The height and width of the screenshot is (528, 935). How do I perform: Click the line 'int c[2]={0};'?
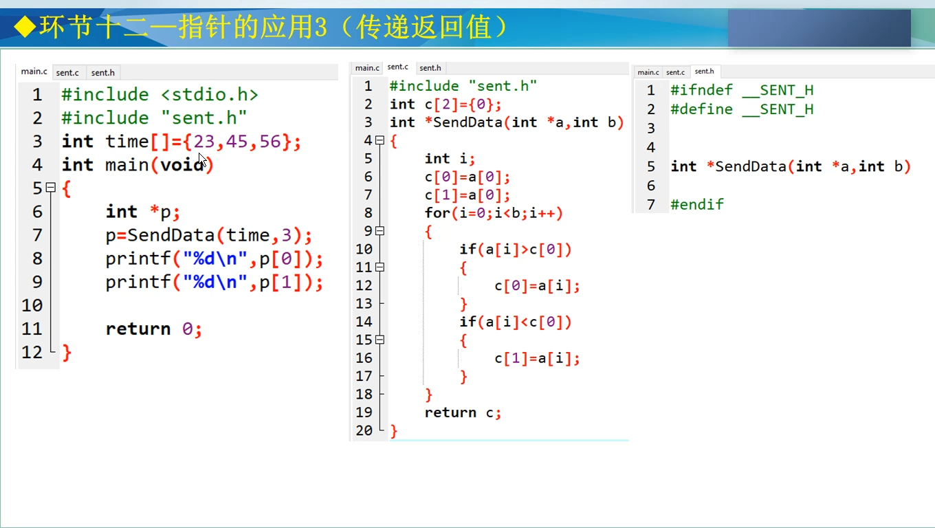(445, 104)
